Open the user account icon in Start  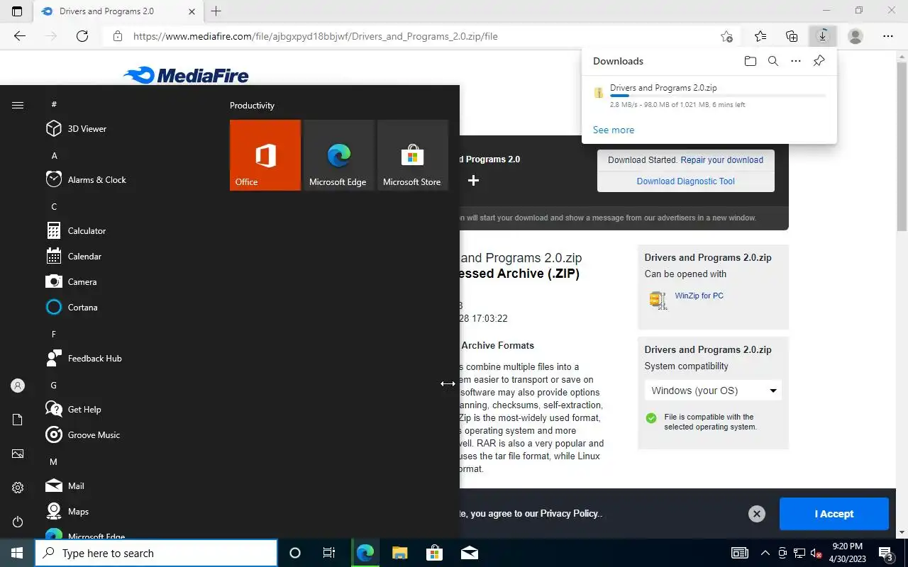[x=18, y=386]
